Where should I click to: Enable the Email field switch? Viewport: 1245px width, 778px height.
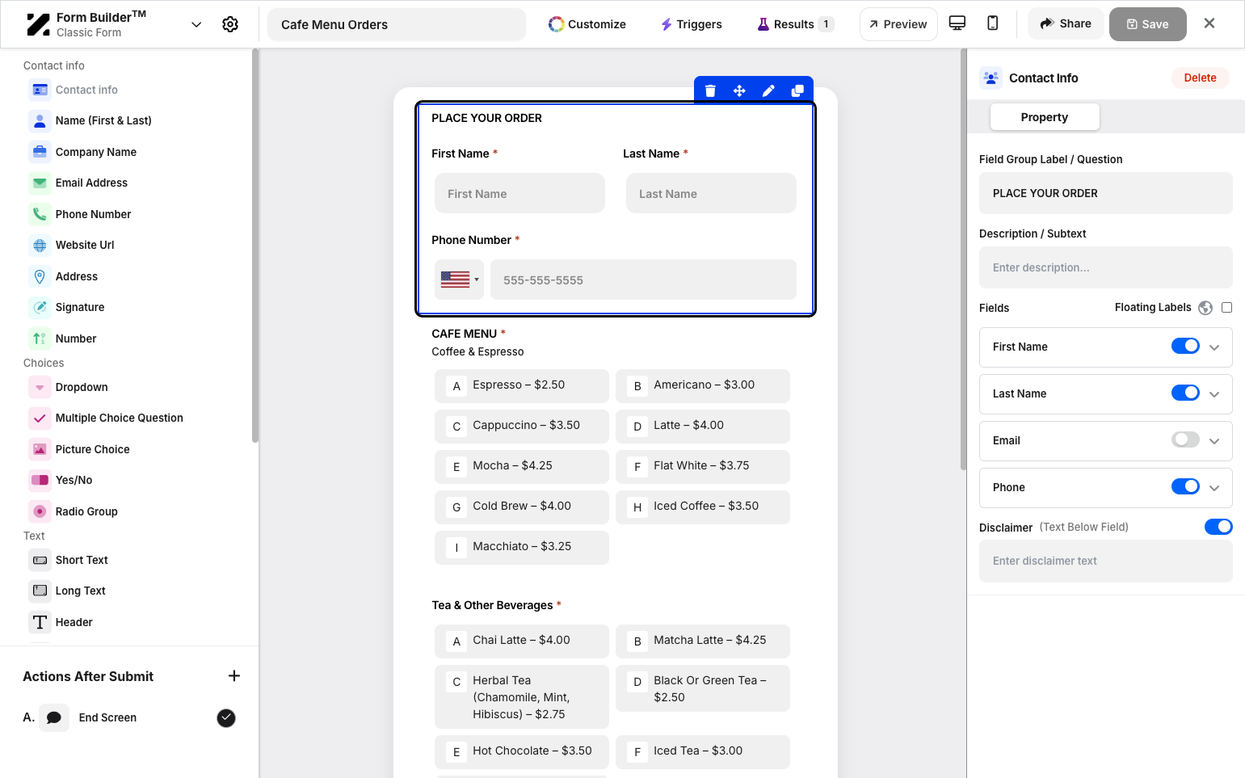pyautogui.click(x=1185, y=439)
